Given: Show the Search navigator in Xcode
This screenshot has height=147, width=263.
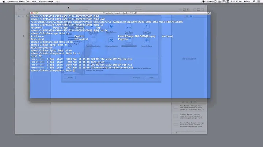Looking at the screenshot, I should pos(27,16).
